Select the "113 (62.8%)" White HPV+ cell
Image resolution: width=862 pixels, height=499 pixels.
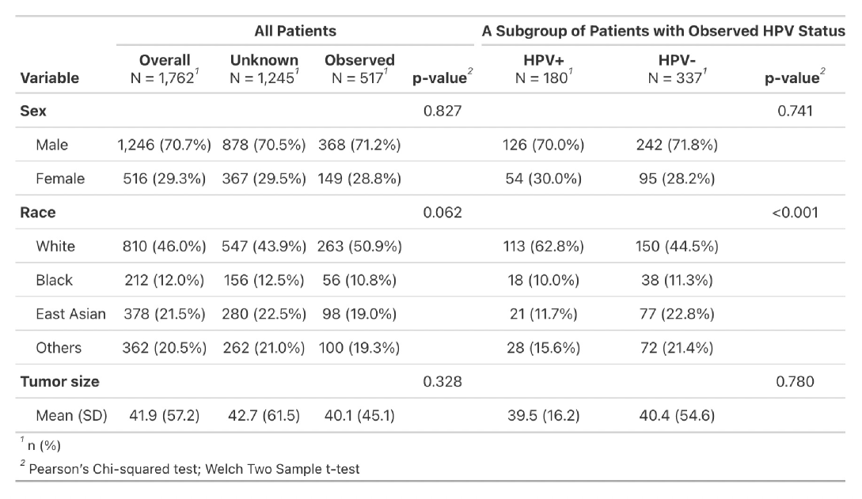pyautogui.click(x=543, y=246)
